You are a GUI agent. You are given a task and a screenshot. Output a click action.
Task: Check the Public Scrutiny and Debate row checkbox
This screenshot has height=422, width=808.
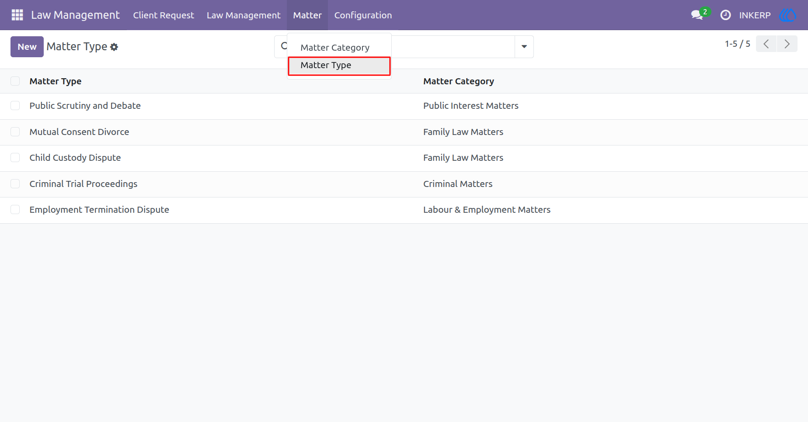15,106
